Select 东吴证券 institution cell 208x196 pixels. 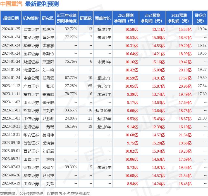click(31, 38)
